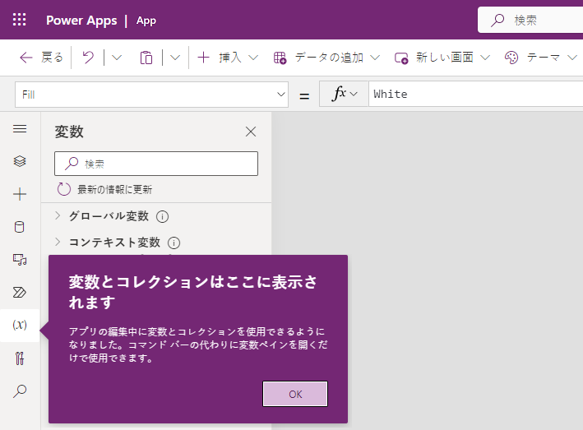
Task: Click the paste clipboard icon
Action: [146, 58]
